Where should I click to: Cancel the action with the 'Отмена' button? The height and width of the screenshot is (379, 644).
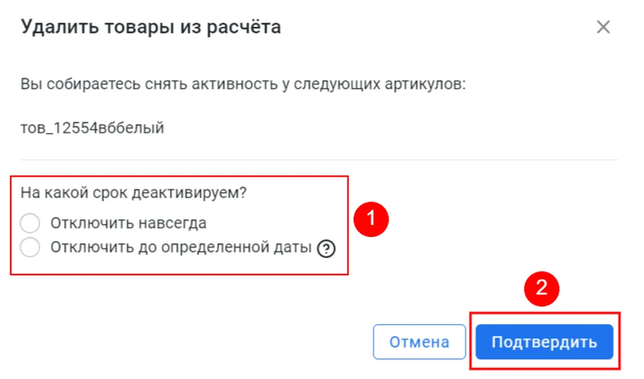coord(419,342)
